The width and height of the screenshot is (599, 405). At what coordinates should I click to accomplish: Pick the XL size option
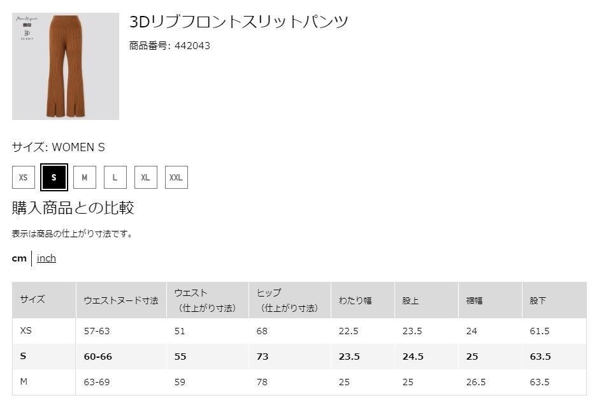tap(145, 177)
